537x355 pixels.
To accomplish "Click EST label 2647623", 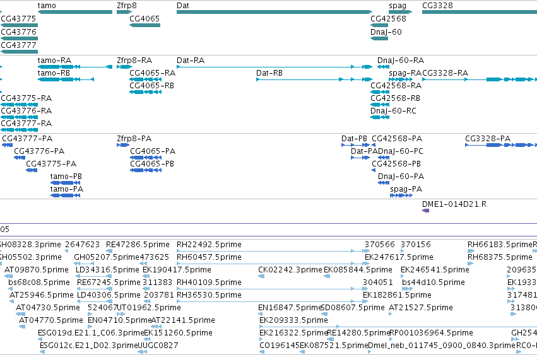I will pyautogui.click(x=82, y=245).
